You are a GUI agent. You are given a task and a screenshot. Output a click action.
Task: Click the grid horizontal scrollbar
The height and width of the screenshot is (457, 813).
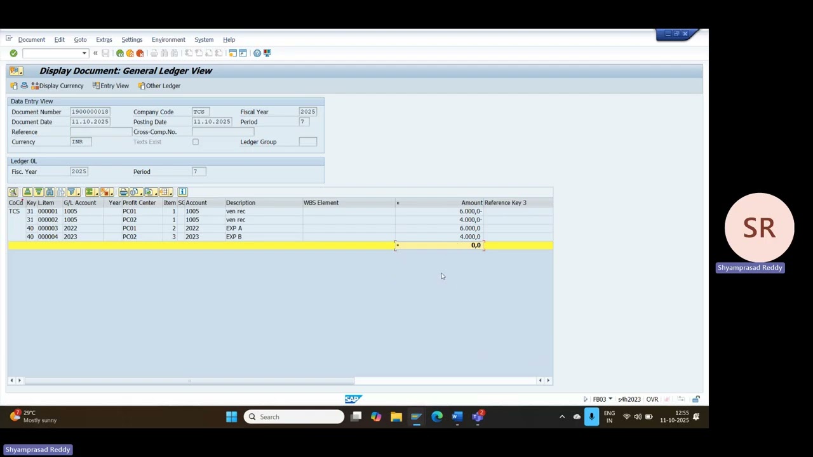tap(189, 381)
